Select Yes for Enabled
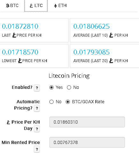The height and width of the screenshot is (158, 139). [52, 88]
